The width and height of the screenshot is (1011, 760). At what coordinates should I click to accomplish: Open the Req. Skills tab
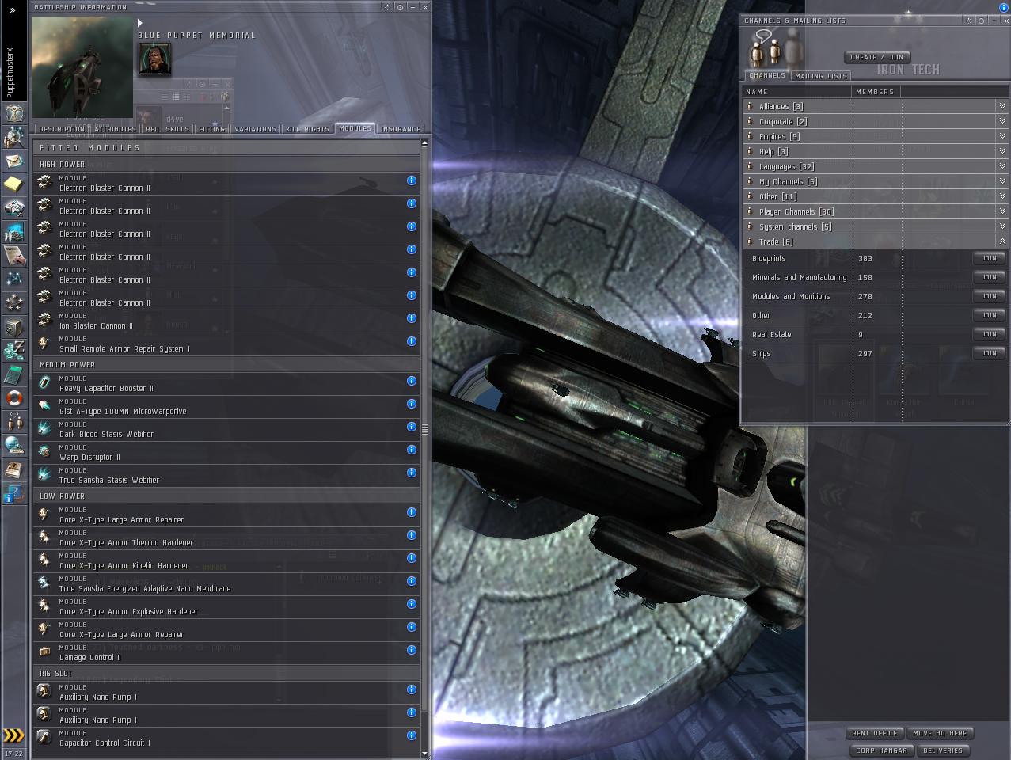167,129
